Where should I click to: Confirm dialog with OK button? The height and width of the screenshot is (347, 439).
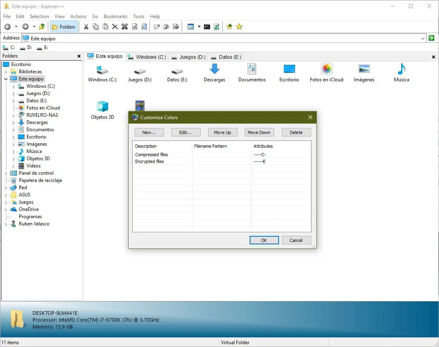click(x=264, y=240)
